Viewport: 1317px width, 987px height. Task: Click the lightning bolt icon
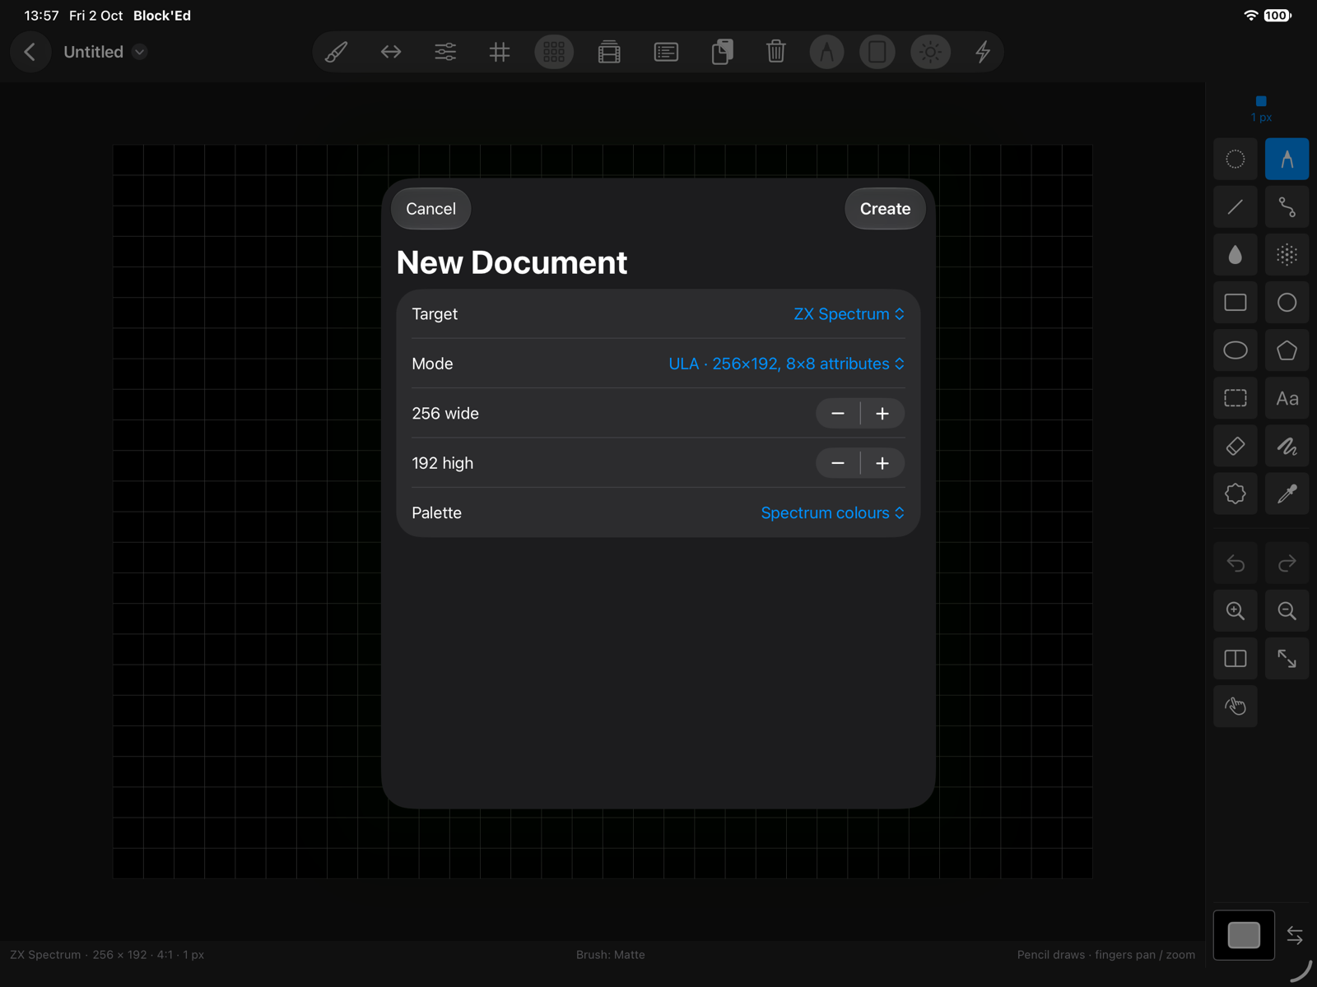[x=983, y=52]
